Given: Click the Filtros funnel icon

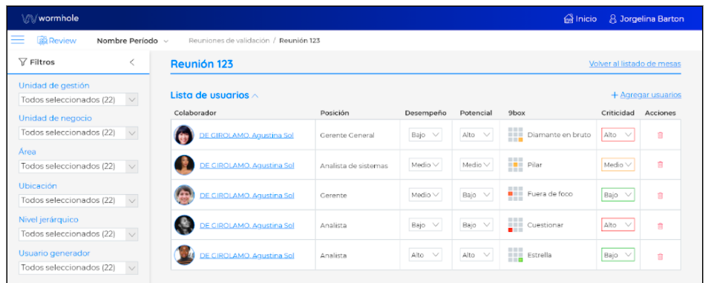Looking at the screenshot, I should pos(23,62).
